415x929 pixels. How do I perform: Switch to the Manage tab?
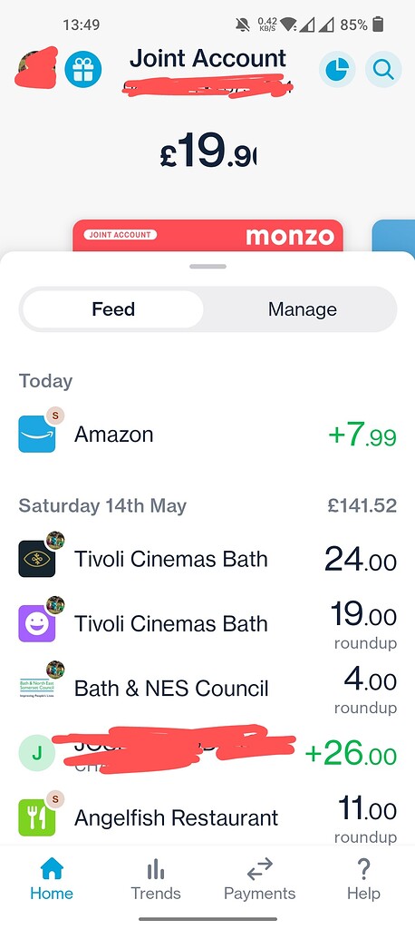point(302,309)
